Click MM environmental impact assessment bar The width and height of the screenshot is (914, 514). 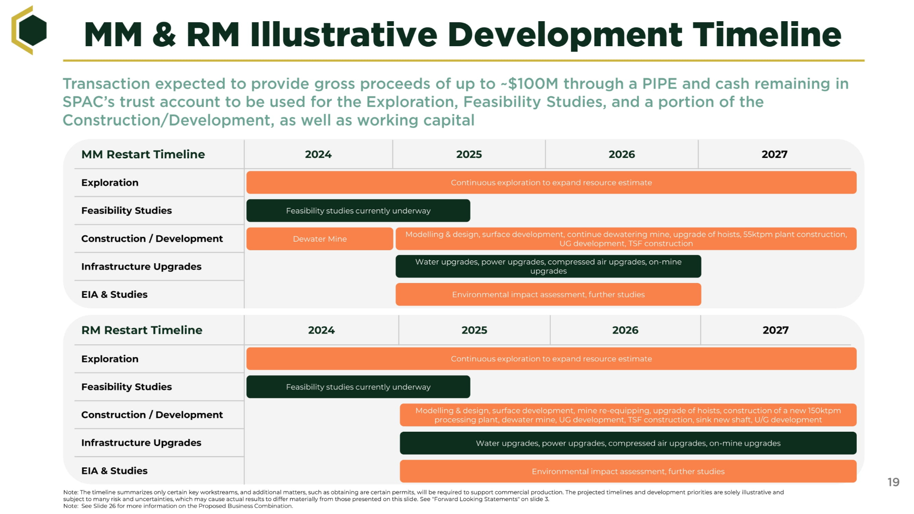point(548,295)
